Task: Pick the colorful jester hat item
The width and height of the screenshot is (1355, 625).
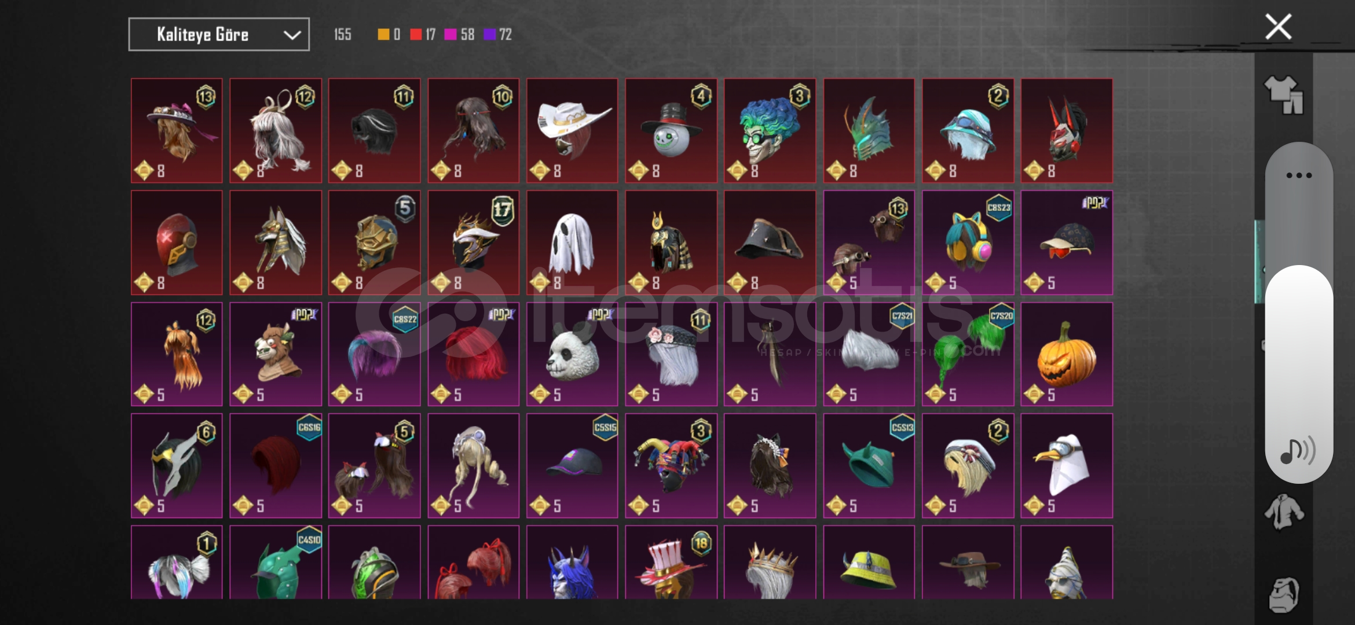Action: point(671,466)
